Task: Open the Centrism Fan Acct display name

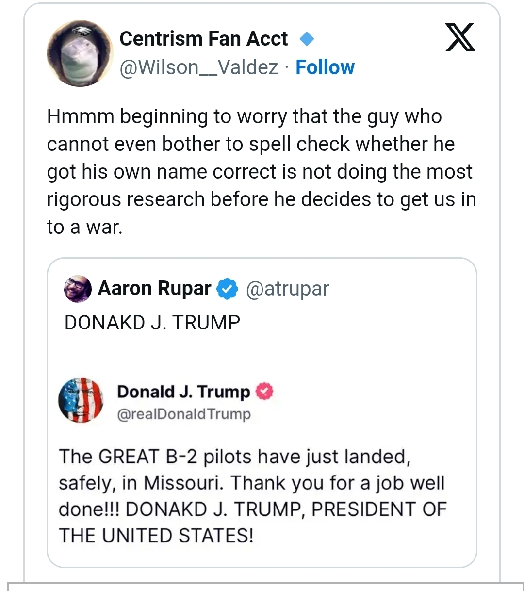Action: (x=204, y=39)
